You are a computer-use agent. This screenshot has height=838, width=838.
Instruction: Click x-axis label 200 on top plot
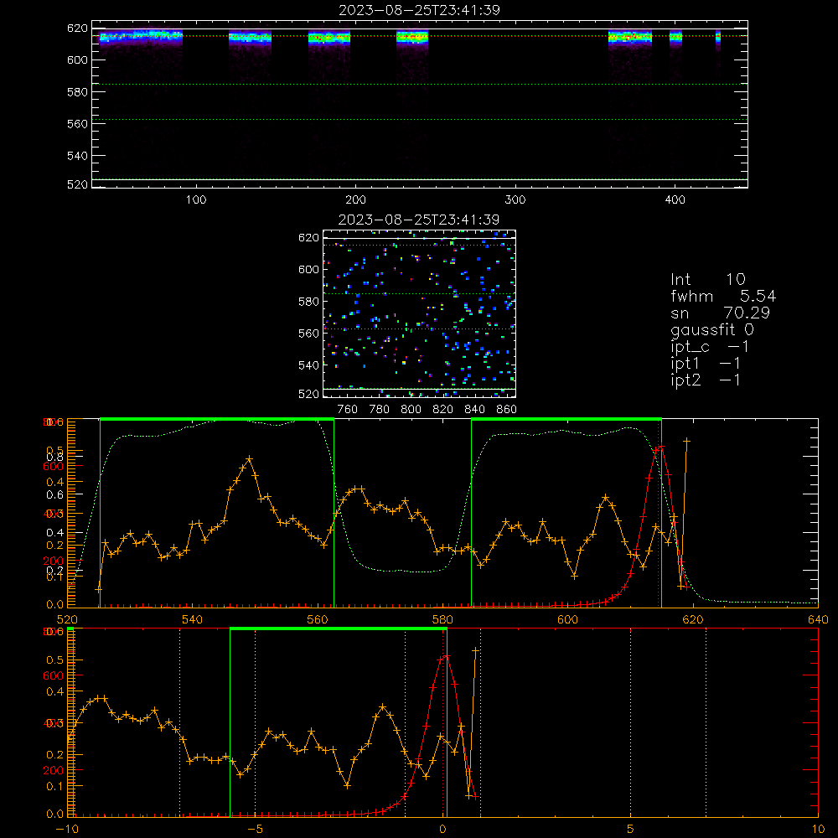355,200
